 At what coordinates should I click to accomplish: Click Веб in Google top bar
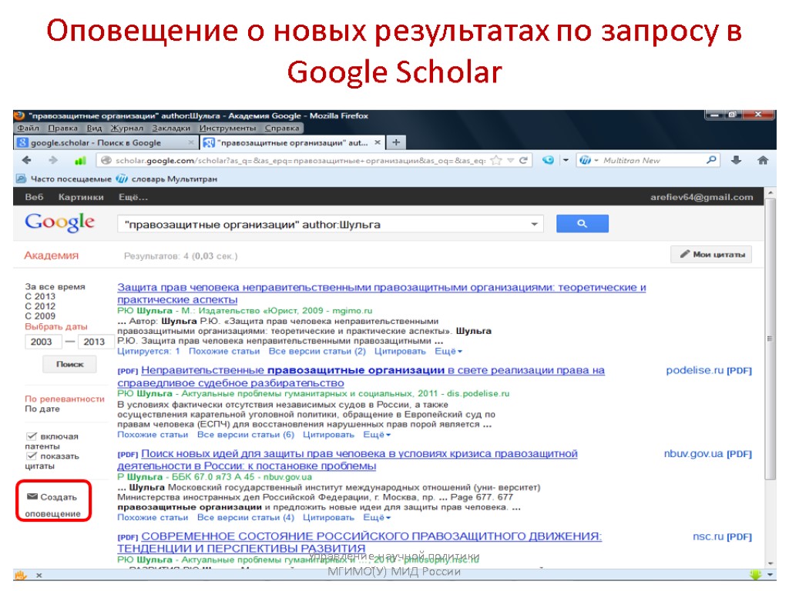pos(34,197)
